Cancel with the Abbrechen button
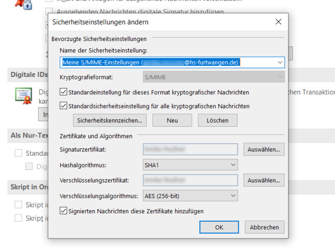This screenshot has height=252, width=335. [x=264, y=227]
